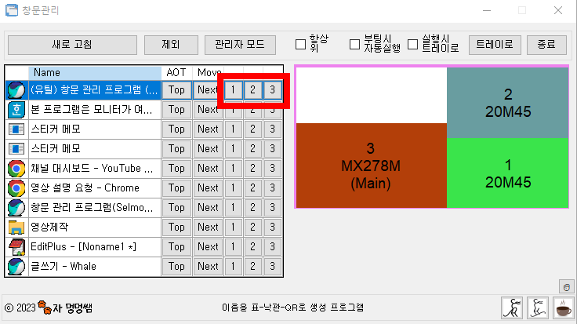Select the teal monitor 2 20M45 area
The width and height of the screenshot is (577, 324).
508,103
